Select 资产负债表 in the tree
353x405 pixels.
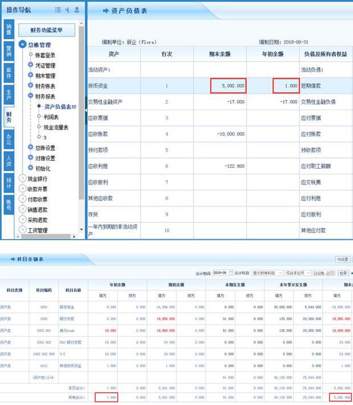click(x=58, y=107)
